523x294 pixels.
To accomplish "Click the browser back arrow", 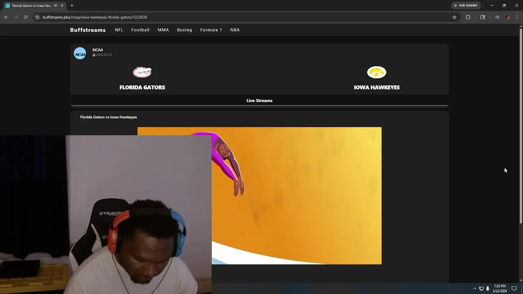I will tap(6, 17).
